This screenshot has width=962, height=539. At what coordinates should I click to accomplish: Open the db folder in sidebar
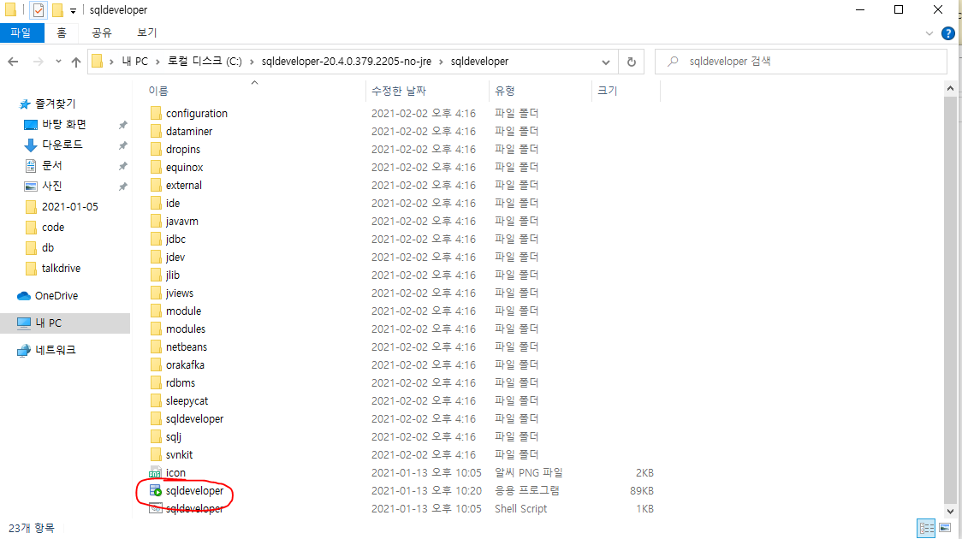pyautogui.click(x=48, y=248)
